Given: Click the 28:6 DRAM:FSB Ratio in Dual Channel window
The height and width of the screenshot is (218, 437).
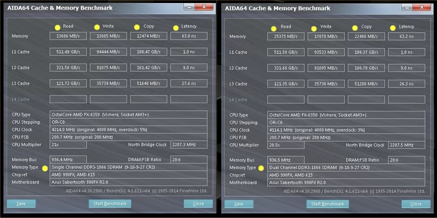Looking at the screenshot, I should pyautogui.click(x=406, y=160).
